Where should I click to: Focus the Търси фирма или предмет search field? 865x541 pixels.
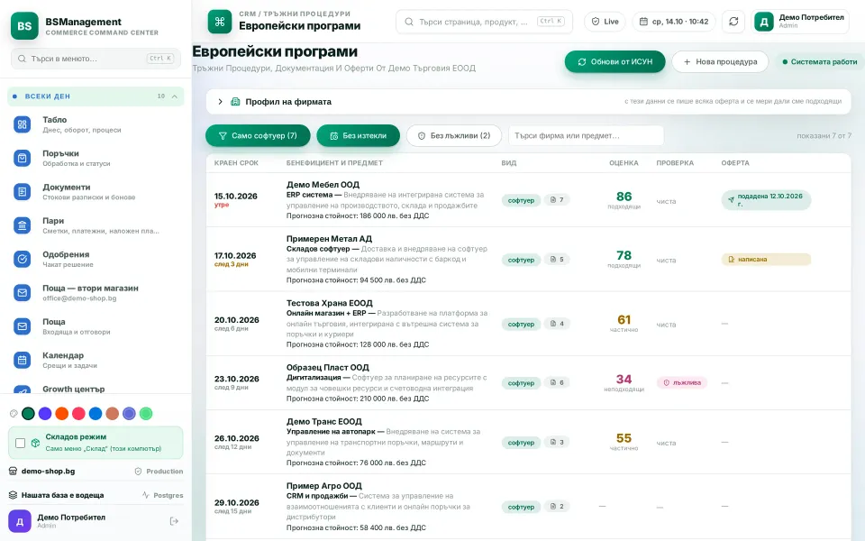(586, 136)
